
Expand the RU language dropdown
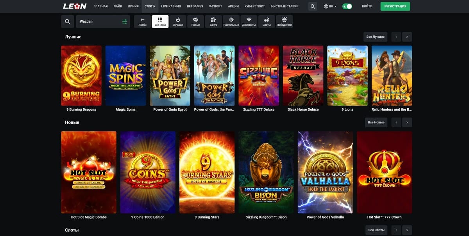click(330, 6)
